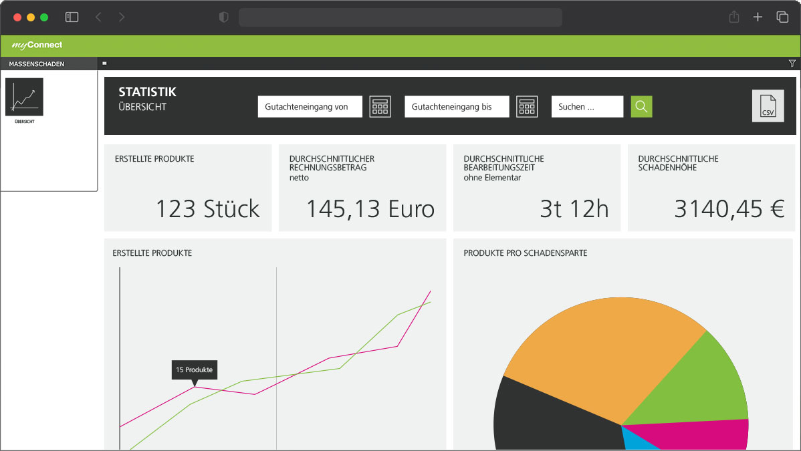
Task: Focus the Suchen search field
Action: 586,107
